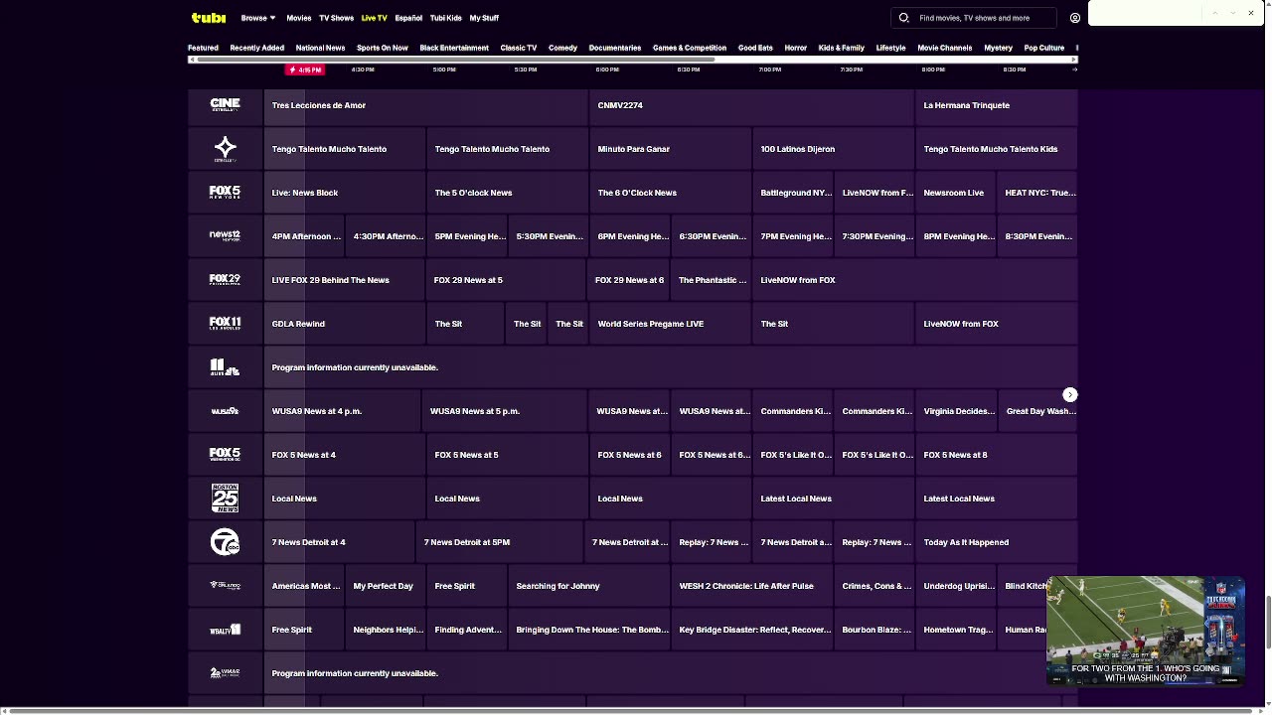
Task: Select the Estrella TV star channel logo
Action: 225,149
